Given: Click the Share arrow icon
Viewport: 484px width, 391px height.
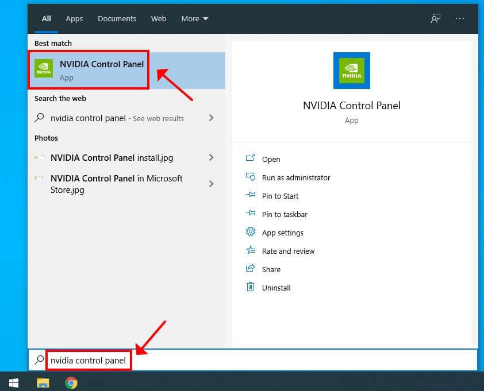Looking at the screenshot, I should [x=250, y=268].
